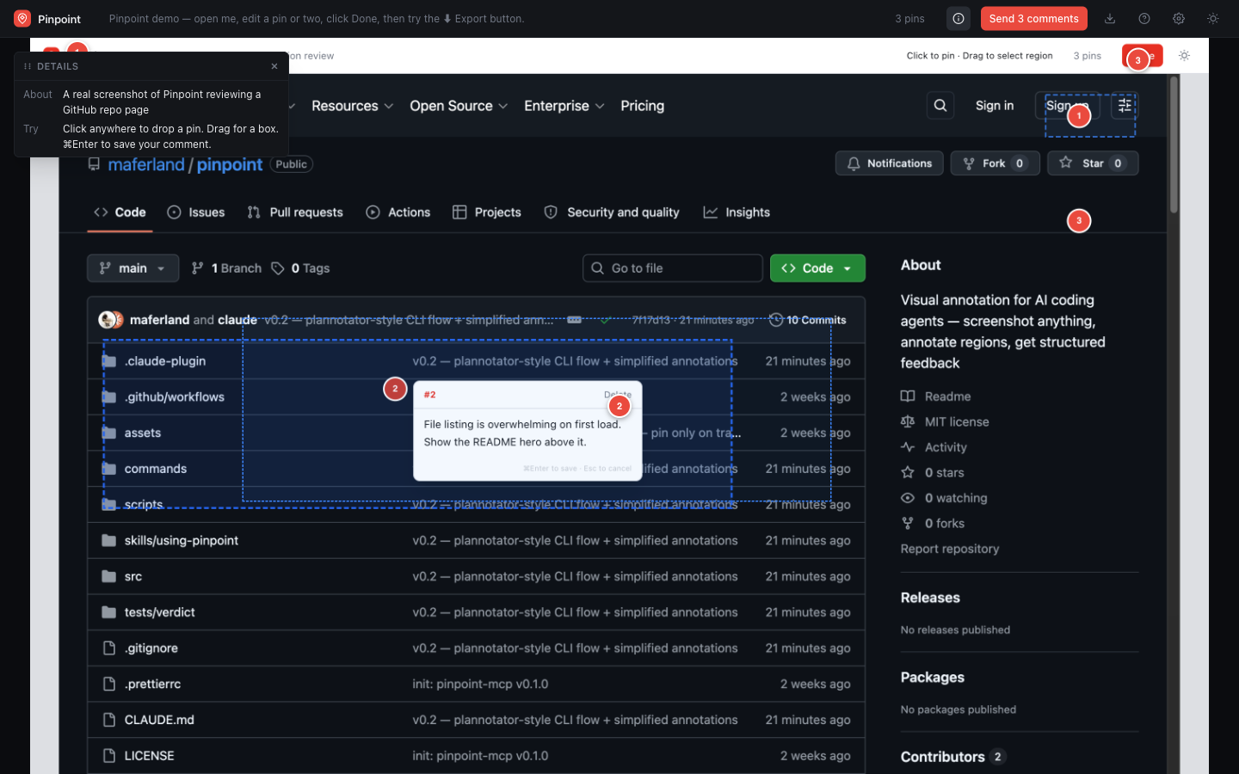Viewport: 1239px width, 774px height.
Task: Click the .gitignore file icon
Action: [109, 648]
